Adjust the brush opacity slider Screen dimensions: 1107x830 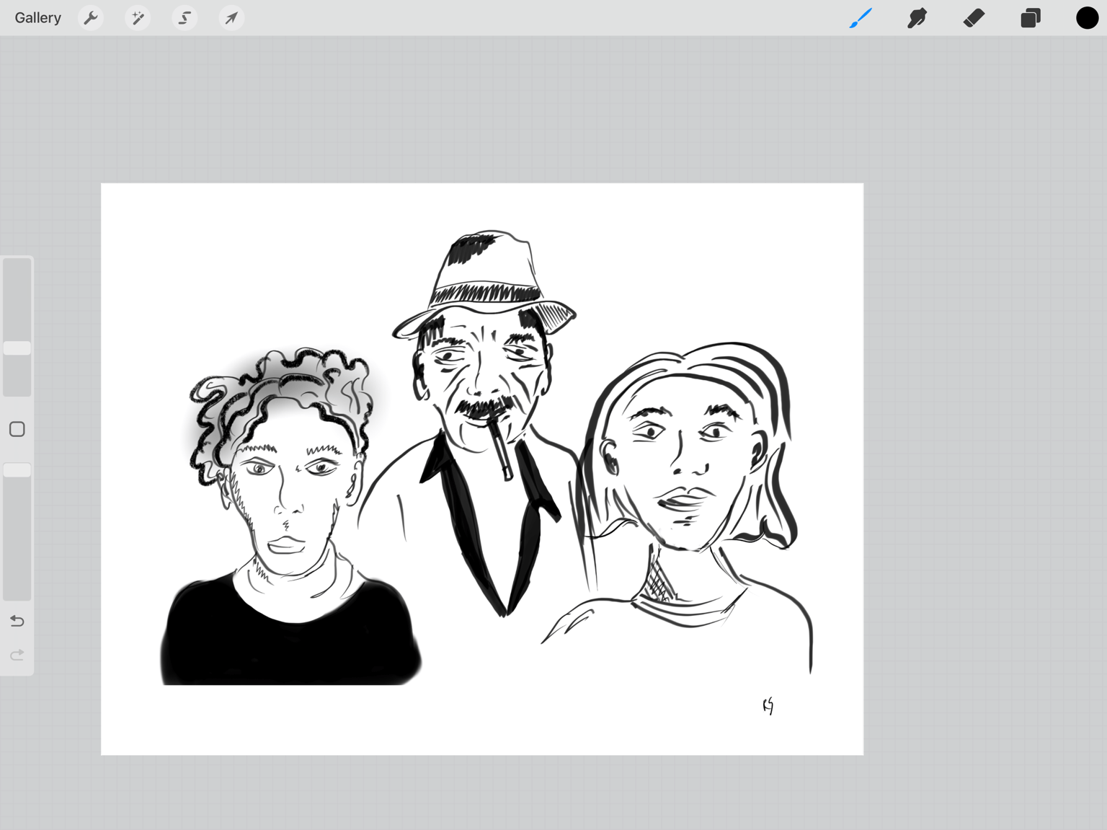coord(17,532)
